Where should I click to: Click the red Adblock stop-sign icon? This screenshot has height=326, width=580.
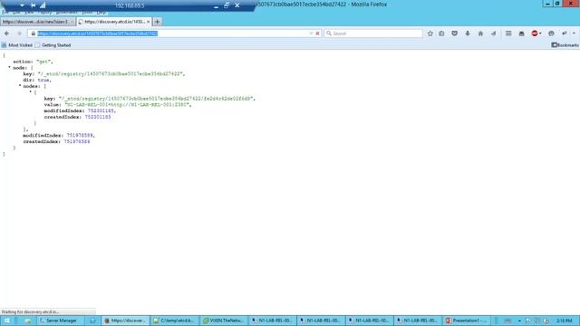[x=534, y=34]
